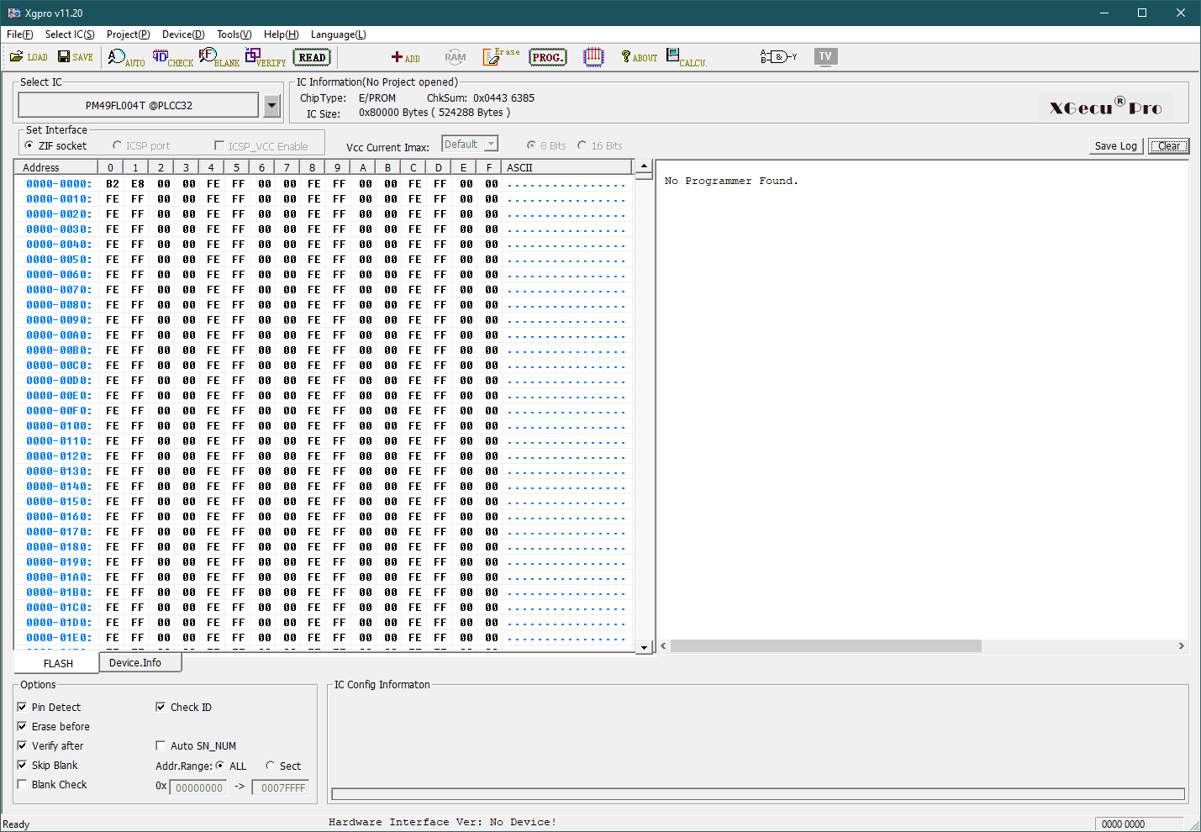
Task: Enable Blank Check option
Action: (22, 784)
